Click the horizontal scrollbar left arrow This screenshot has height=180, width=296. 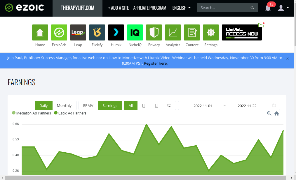[2, 178]
